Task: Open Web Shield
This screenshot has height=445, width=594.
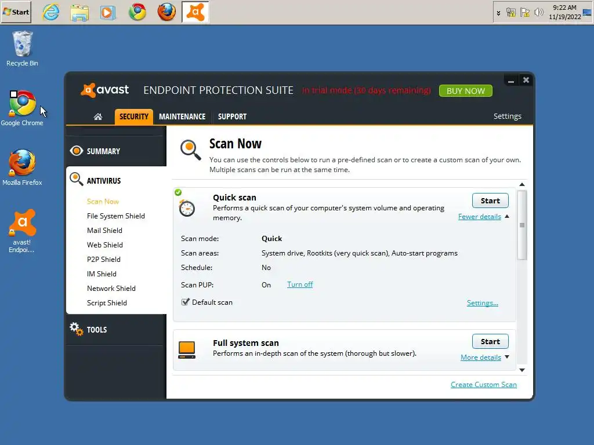Action: tap(105, 245)
